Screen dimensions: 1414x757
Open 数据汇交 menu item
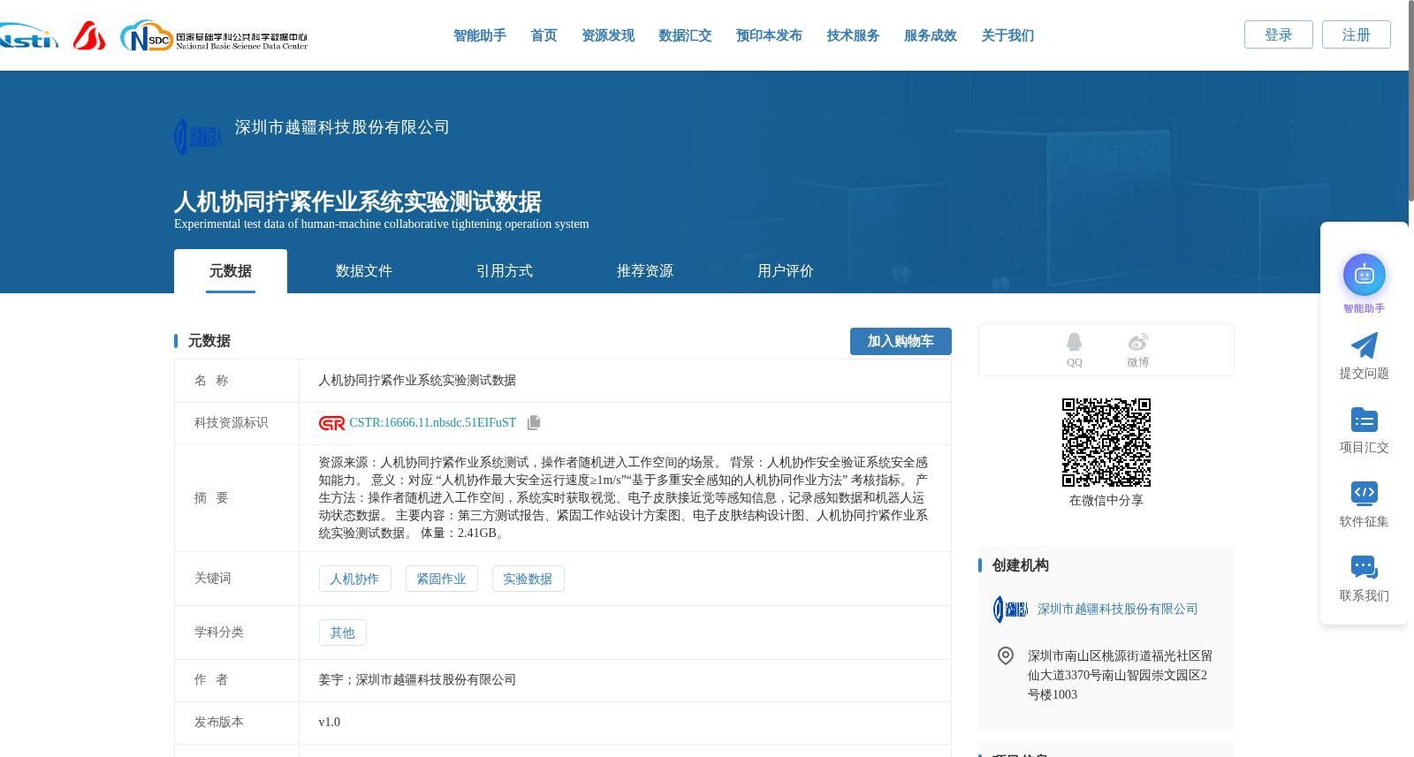pyautogui.click(x=685, y=35)
